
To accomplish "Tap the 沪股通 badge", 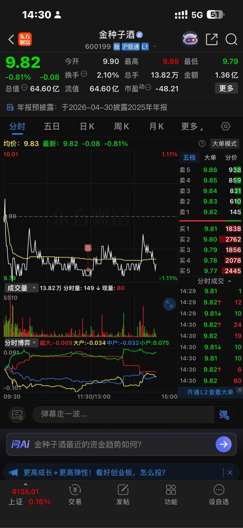I will click(131, 47).
